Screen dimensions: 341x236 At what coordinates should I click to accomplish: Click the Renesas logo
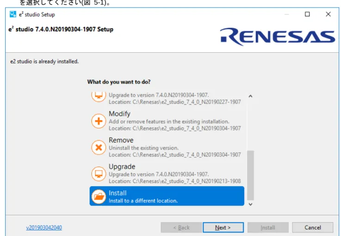[x=278, y=37]
